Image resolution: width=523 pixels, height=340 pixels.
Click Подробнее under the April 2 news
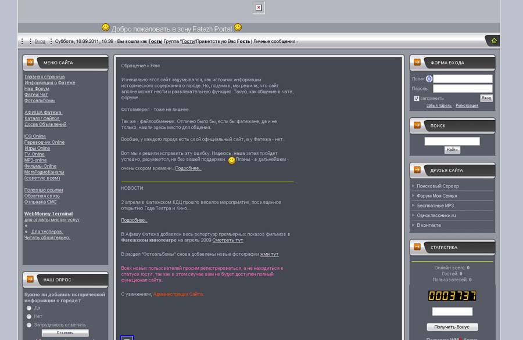[134, 220]
